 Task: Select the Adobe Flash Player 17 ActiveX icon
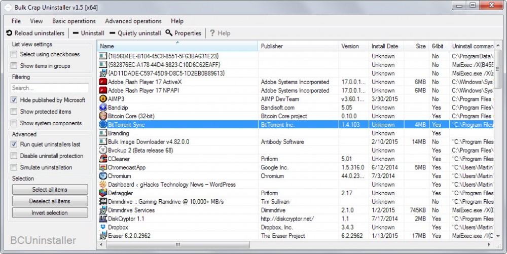[x=102, y=82]
